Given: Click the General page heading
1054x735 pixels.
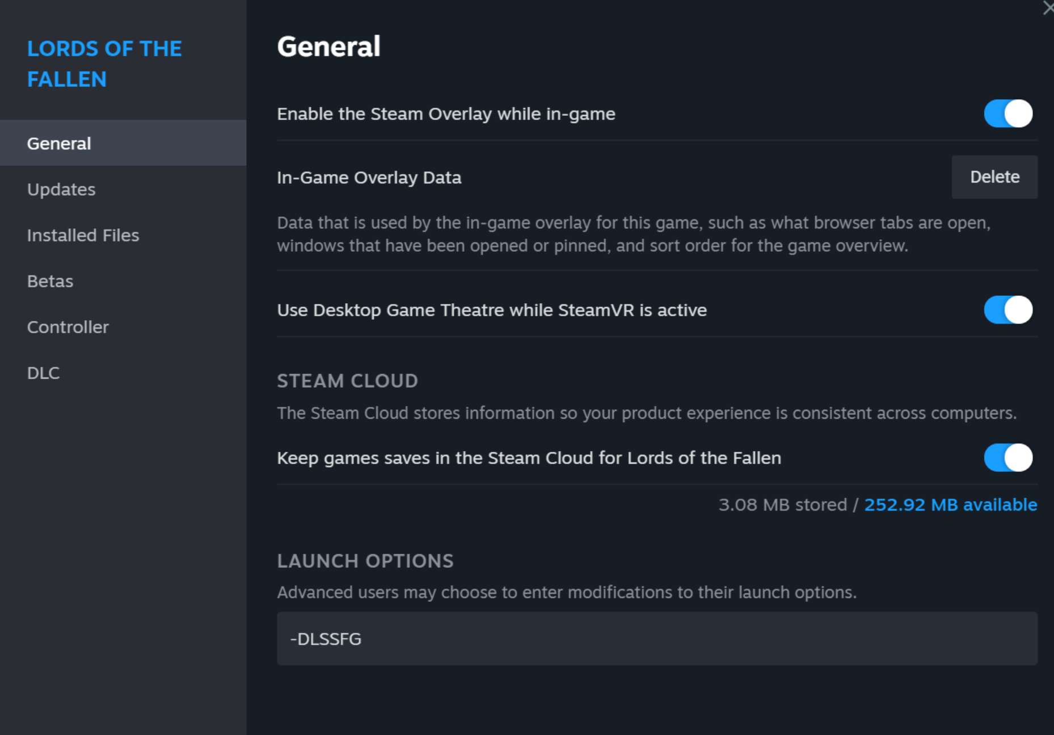Looking at the screenshot, I should (x=328, y=46).
